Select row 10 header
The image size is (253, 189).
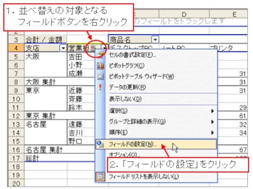(x=16, y=99)
